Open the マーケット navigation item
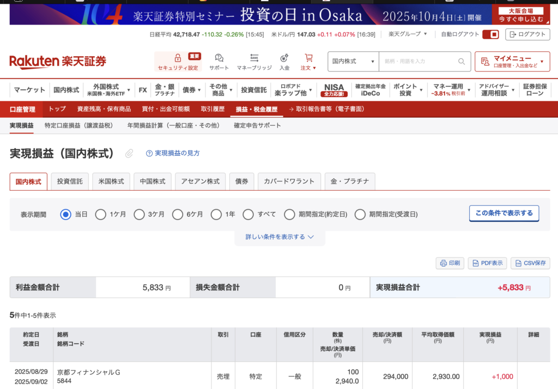This screenshot has width=558, height=389. pyautogui.click(x=29, y=90)
